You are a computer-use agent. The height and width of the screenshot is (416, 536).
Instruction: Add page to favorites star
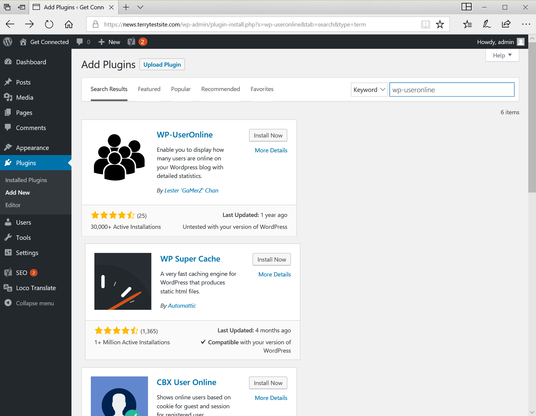(x=440, y=24)
